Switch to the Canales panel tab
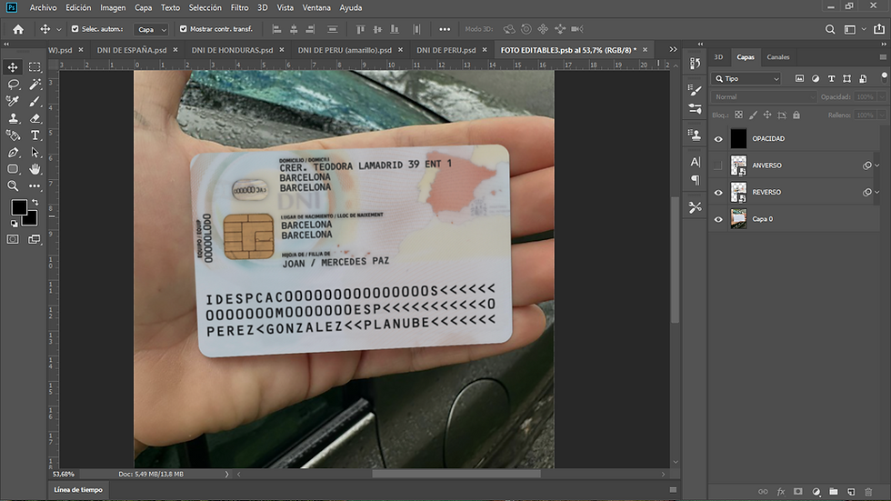Viewport: 891px width, 501px height. [x=778, y=56]
